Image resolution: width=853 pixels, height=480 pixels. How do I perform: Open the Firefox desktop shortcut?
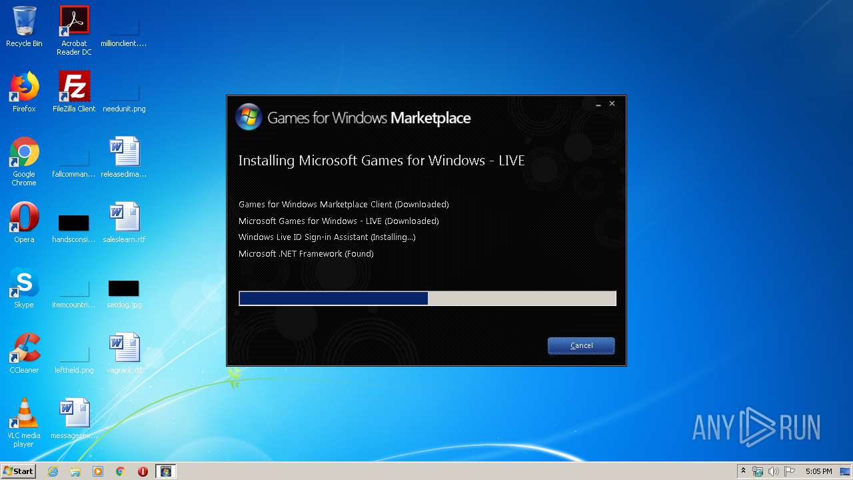coord(24,92)
